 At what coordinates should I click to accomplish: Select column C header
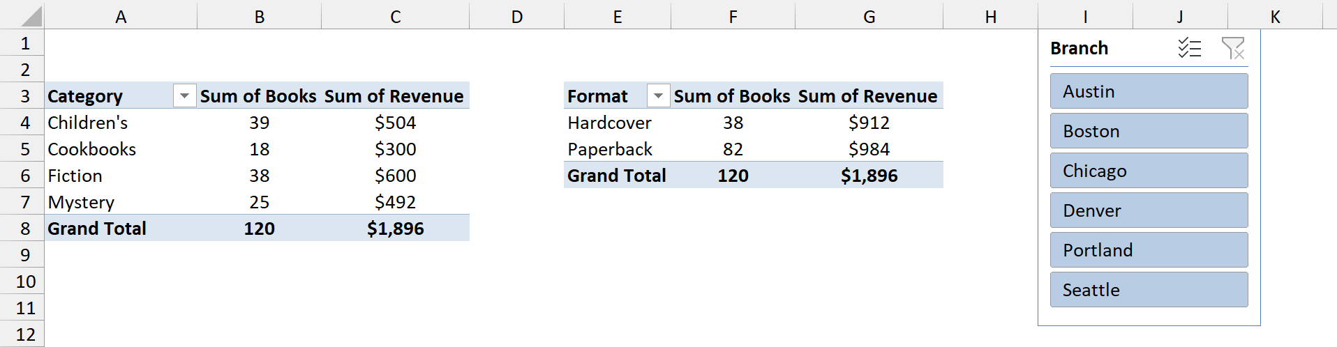[396, 16]
